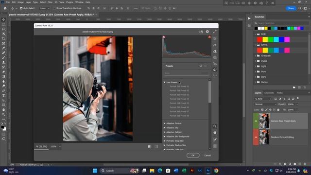
Task: Click the play actions panel icon
Action: 249,18
